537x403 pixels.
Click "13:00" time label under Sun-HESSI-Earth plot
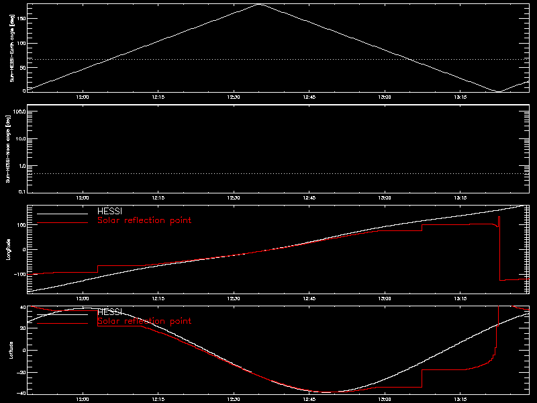tap(385, 97)
